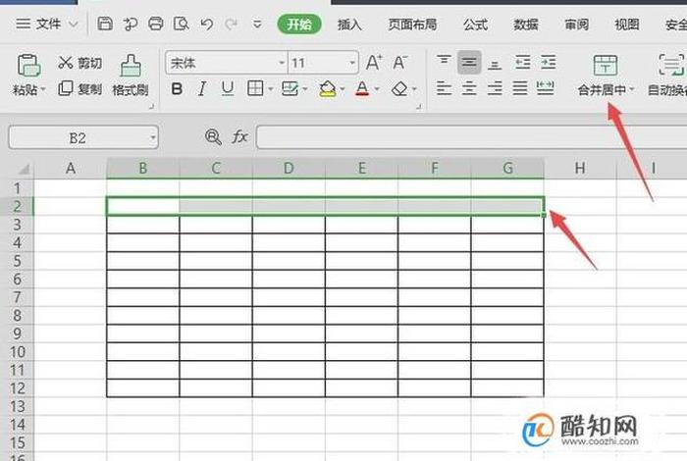Open the 文件 menu dropdown arrow
Image resolution: width=687 pixels, height=461 pixels.
pyautogui.click(x=74, y=25)
